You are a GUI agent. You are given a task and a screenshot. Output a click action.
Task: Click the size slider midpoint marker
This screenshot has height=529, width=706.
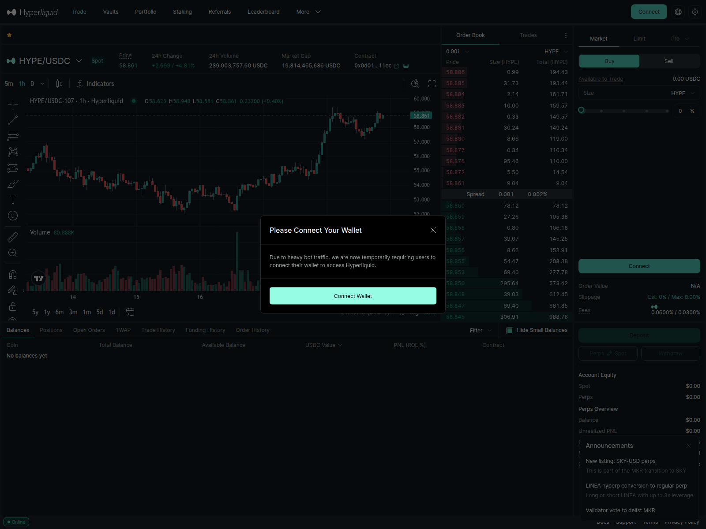click(x=624, y=111)
